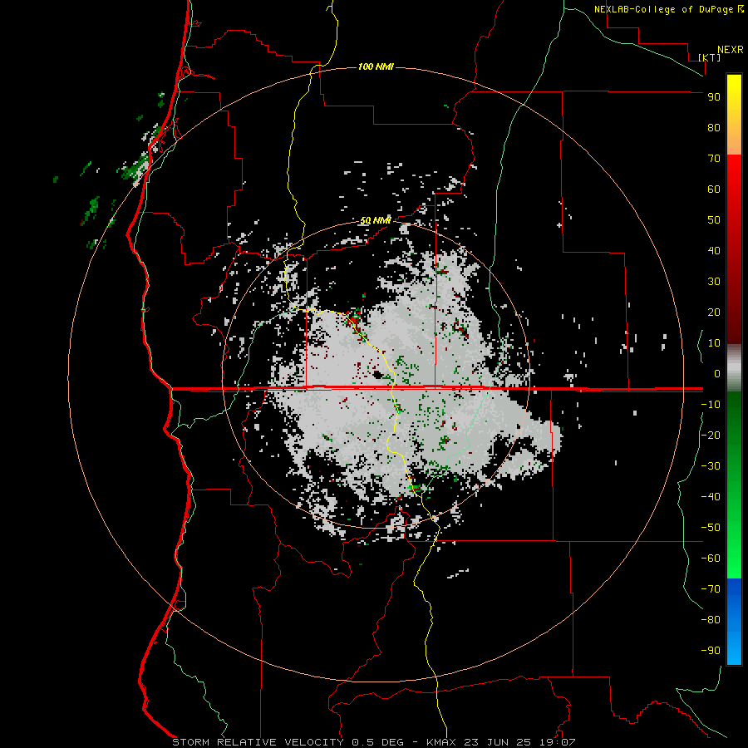This screenshot has height=748, width=748.
Task: Click the 50 NMI range ring label
Action: [x=376, y=220]
